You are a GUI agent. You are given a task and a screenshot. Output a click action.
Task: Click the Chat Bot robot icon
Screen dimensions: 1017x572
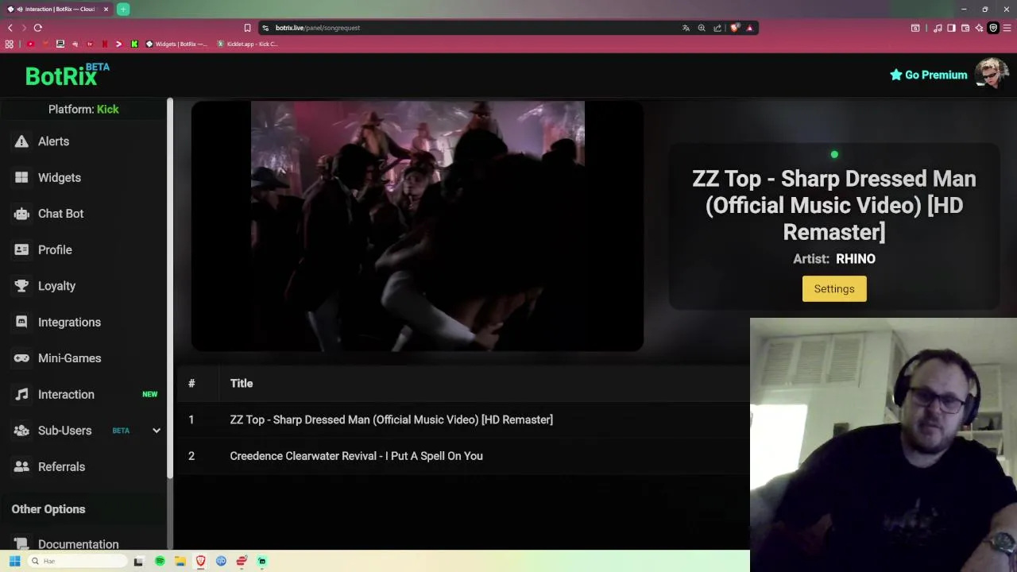pos(21,214)
